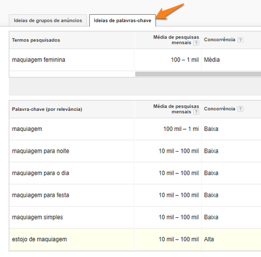Click the '100 mil – 1 mi' volume cell
The width and height of the screenshot is (261, 257).
[181, 129]
